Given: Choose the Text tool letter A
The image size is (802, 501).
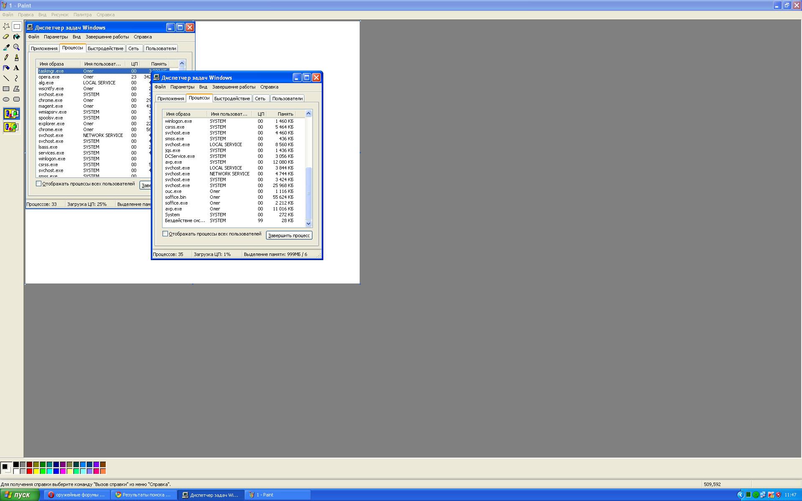Looking at the screenshot, I should pyautogui.click(x=17, y=68).
